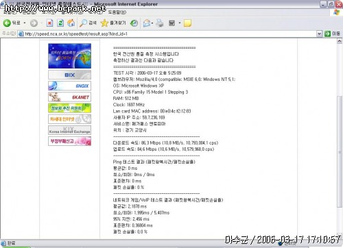Click the 최소/최대: 0ms / 0ms line
Image resolution: width=343 pixels, height=248 pixels.
[x=134, y=175]
